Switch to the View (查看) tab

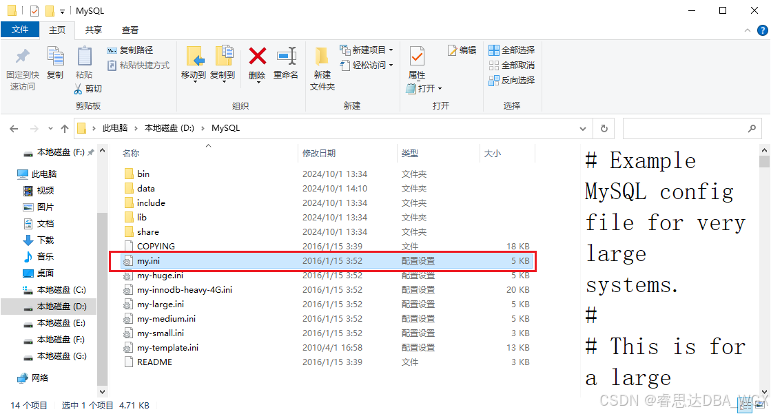pyautogui.click(x=130, y=30)
